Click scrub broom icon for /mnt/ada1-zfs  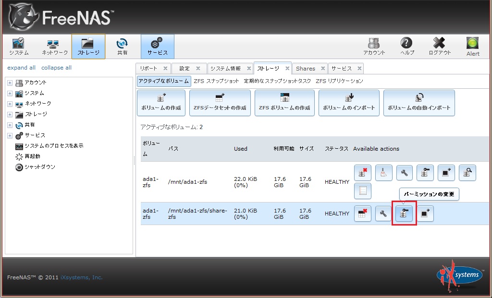click(383, 173)
